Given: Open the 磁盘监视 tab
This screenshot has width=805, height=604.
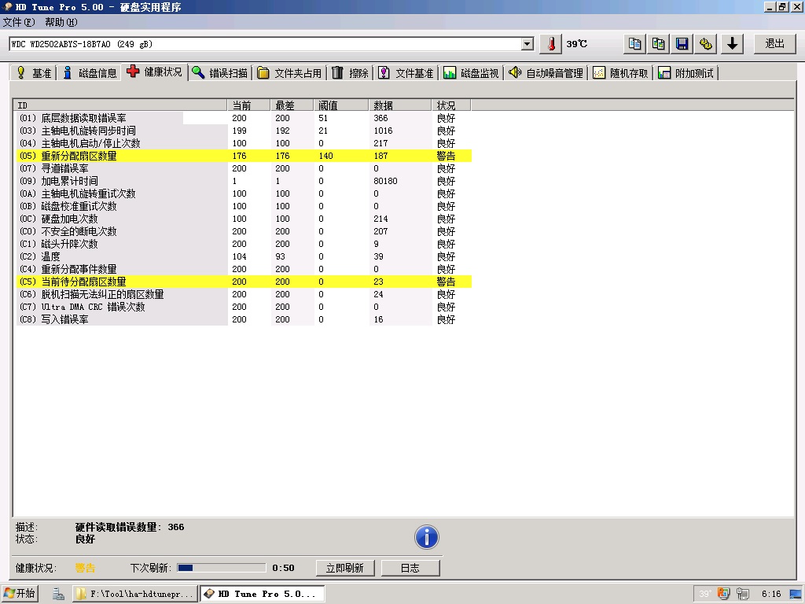Looking at the screenshot, I should click(x=472, y=73).
